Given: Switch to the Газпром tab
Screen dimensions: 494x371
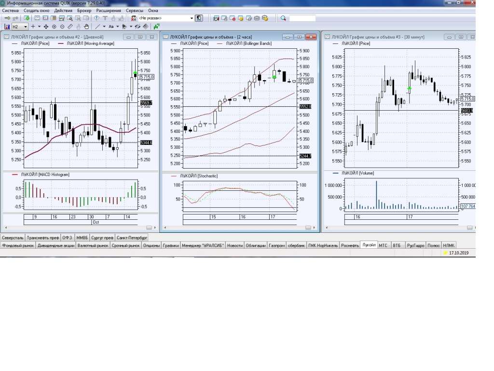Looking at the screenshot, I should [276, 245].
